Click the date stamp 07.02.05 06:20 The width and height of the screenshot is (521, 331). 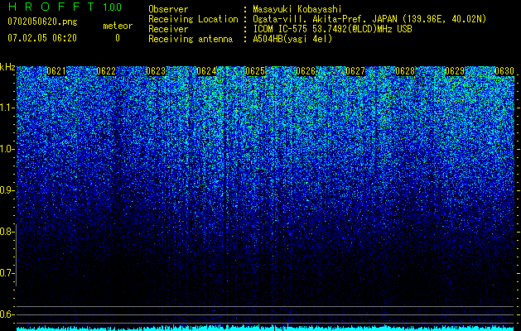pyautogui.click(x=42, y=38)
